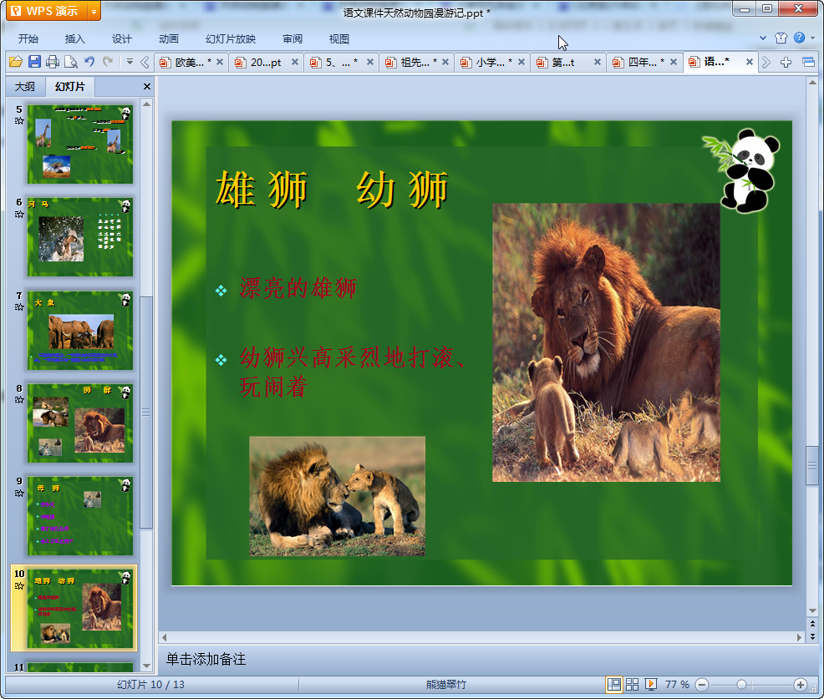Screen dimensions: 824x699
Task: Open Print Preview icon
Action: 71,62
